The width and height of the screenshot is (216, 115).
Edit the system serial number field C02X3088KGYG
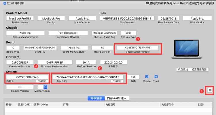pyautogui.click(x=27, y=77)
